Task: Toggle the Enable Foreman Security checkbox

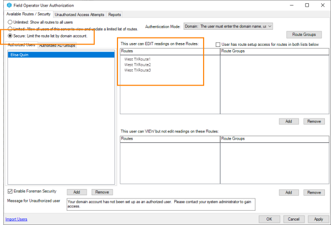Action: coord(11,191)
